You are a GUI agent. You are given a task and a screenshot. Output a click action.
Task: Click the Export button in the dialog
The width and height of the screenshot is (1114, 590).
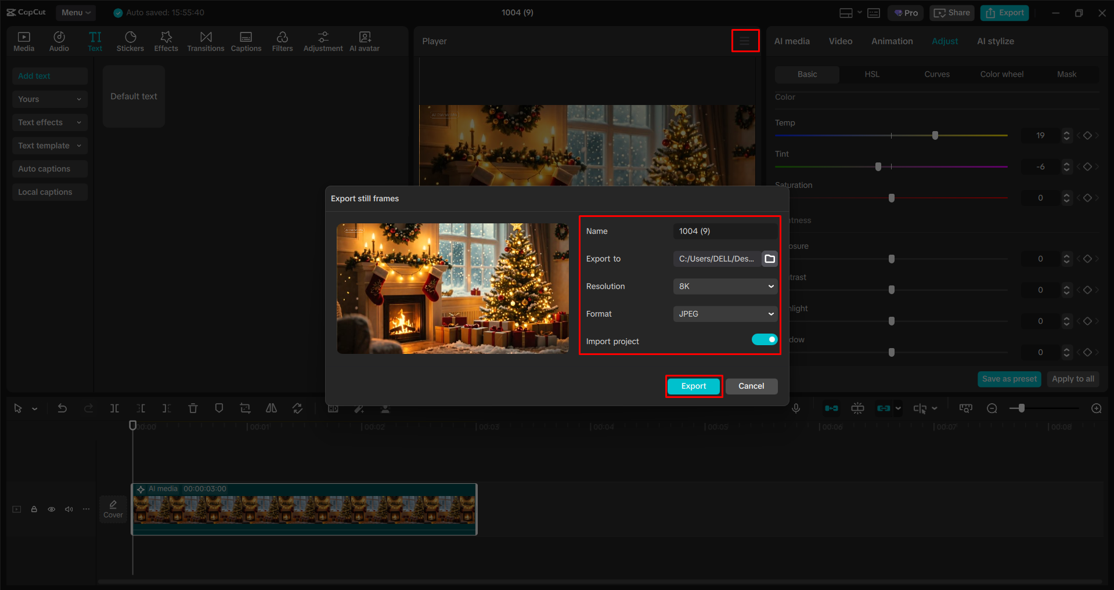tap(693, 386)
